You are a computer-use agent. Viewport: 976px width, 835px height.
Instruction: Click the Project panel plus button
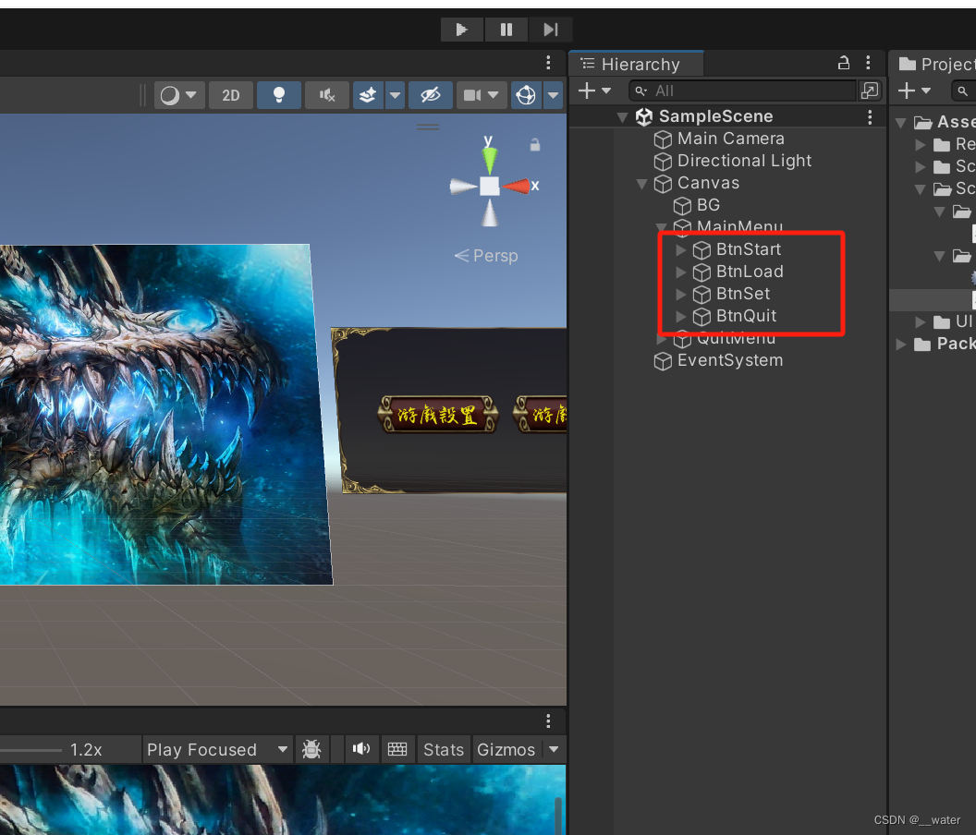pyautogui.click(x=907, y=91)
